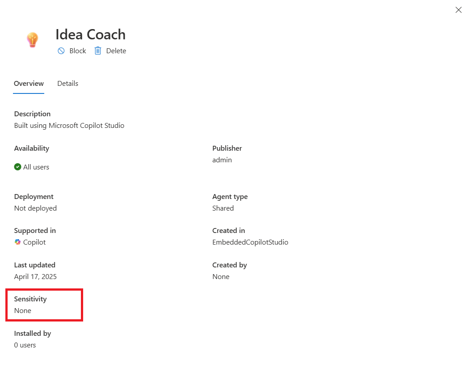Select the Overview tab

point(29,84)
